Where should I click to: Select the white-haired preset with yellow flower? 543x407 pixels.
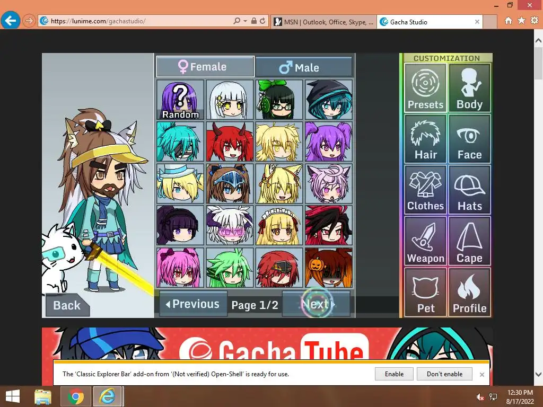(x=230, y=100)
